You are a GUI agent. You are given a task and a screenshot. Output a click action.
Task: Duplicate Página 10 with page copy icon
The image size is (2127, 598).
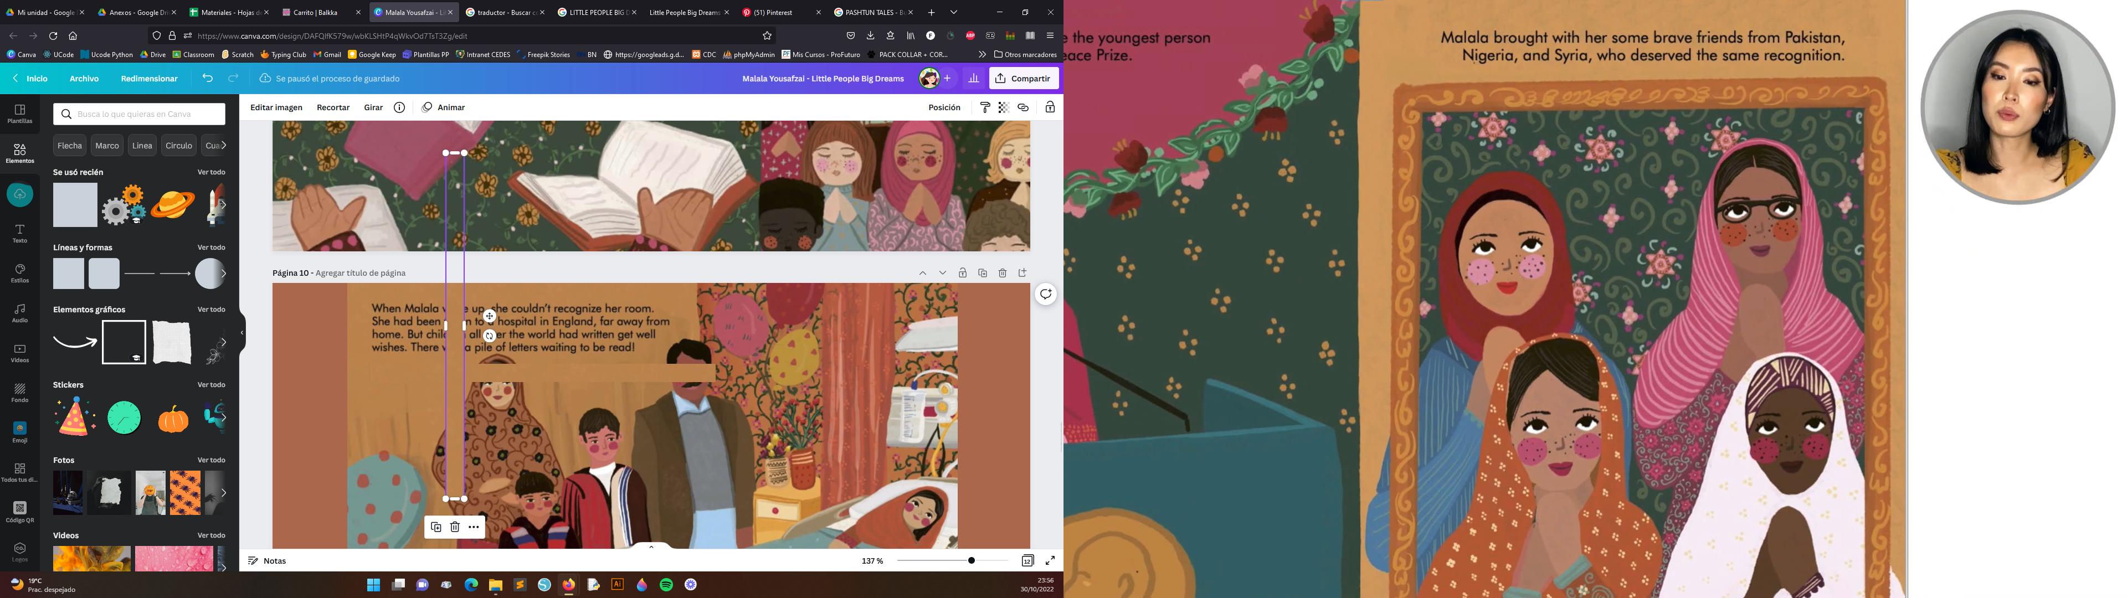pyautogui.click(x=983, y=272)
